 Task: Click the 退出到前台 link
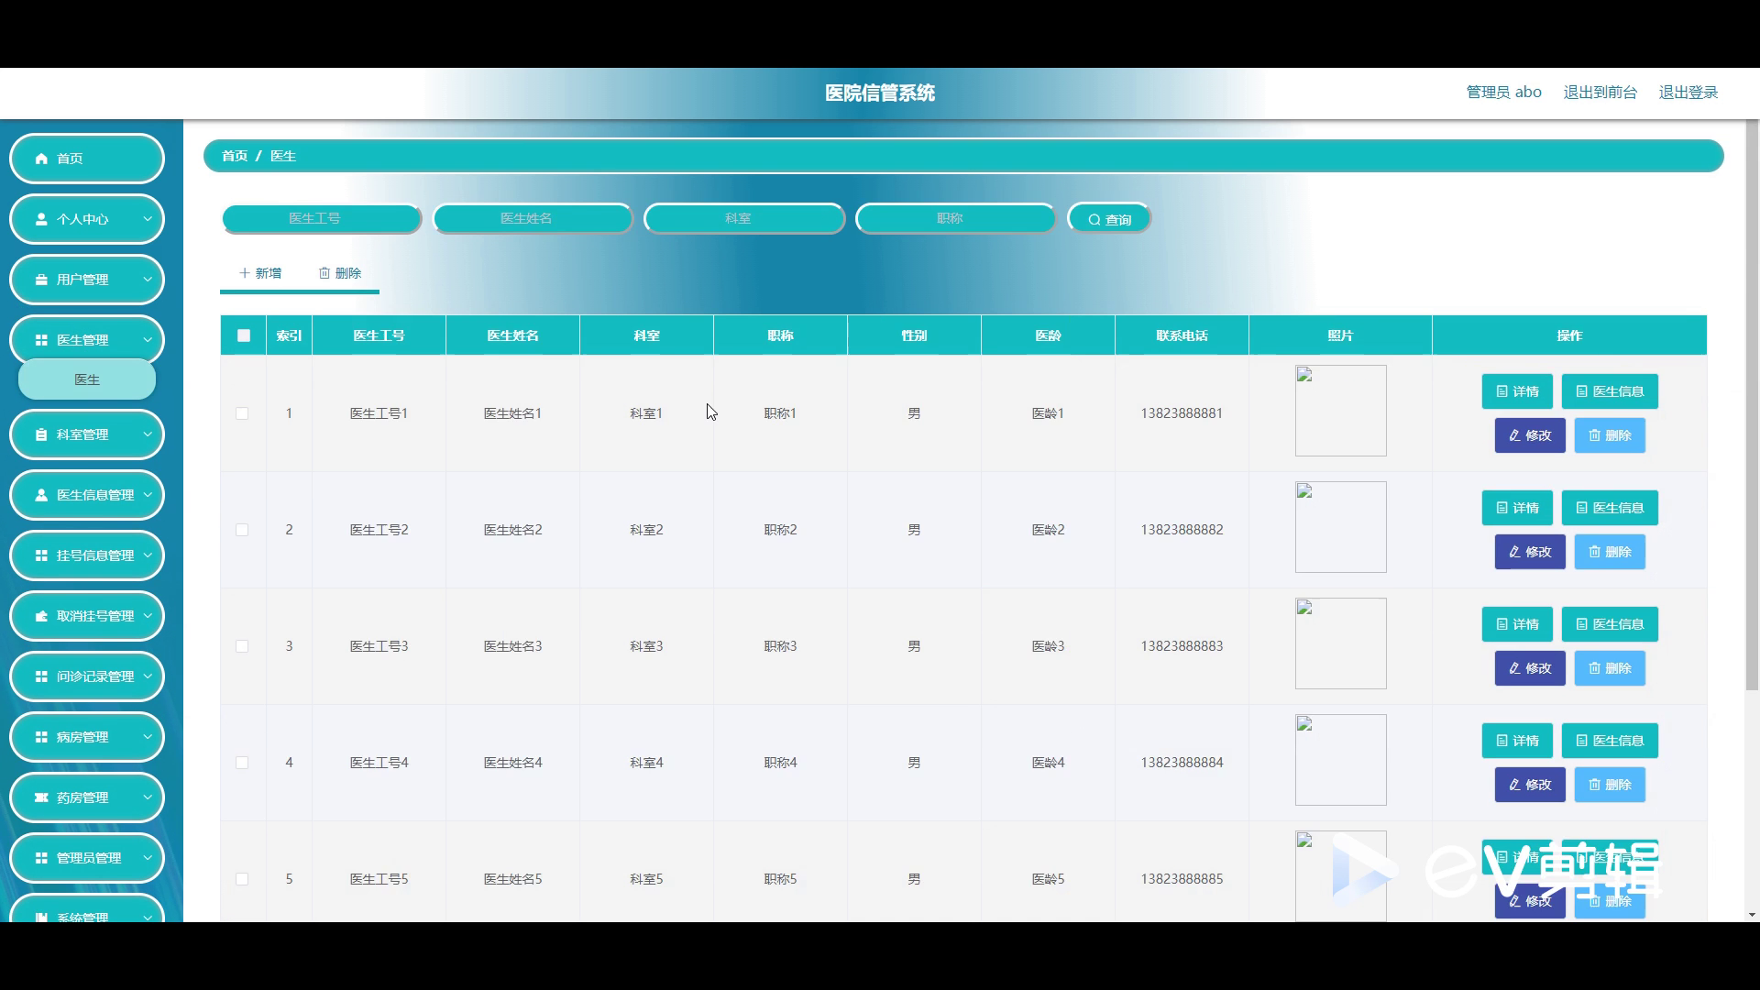tap(1600, 93)
